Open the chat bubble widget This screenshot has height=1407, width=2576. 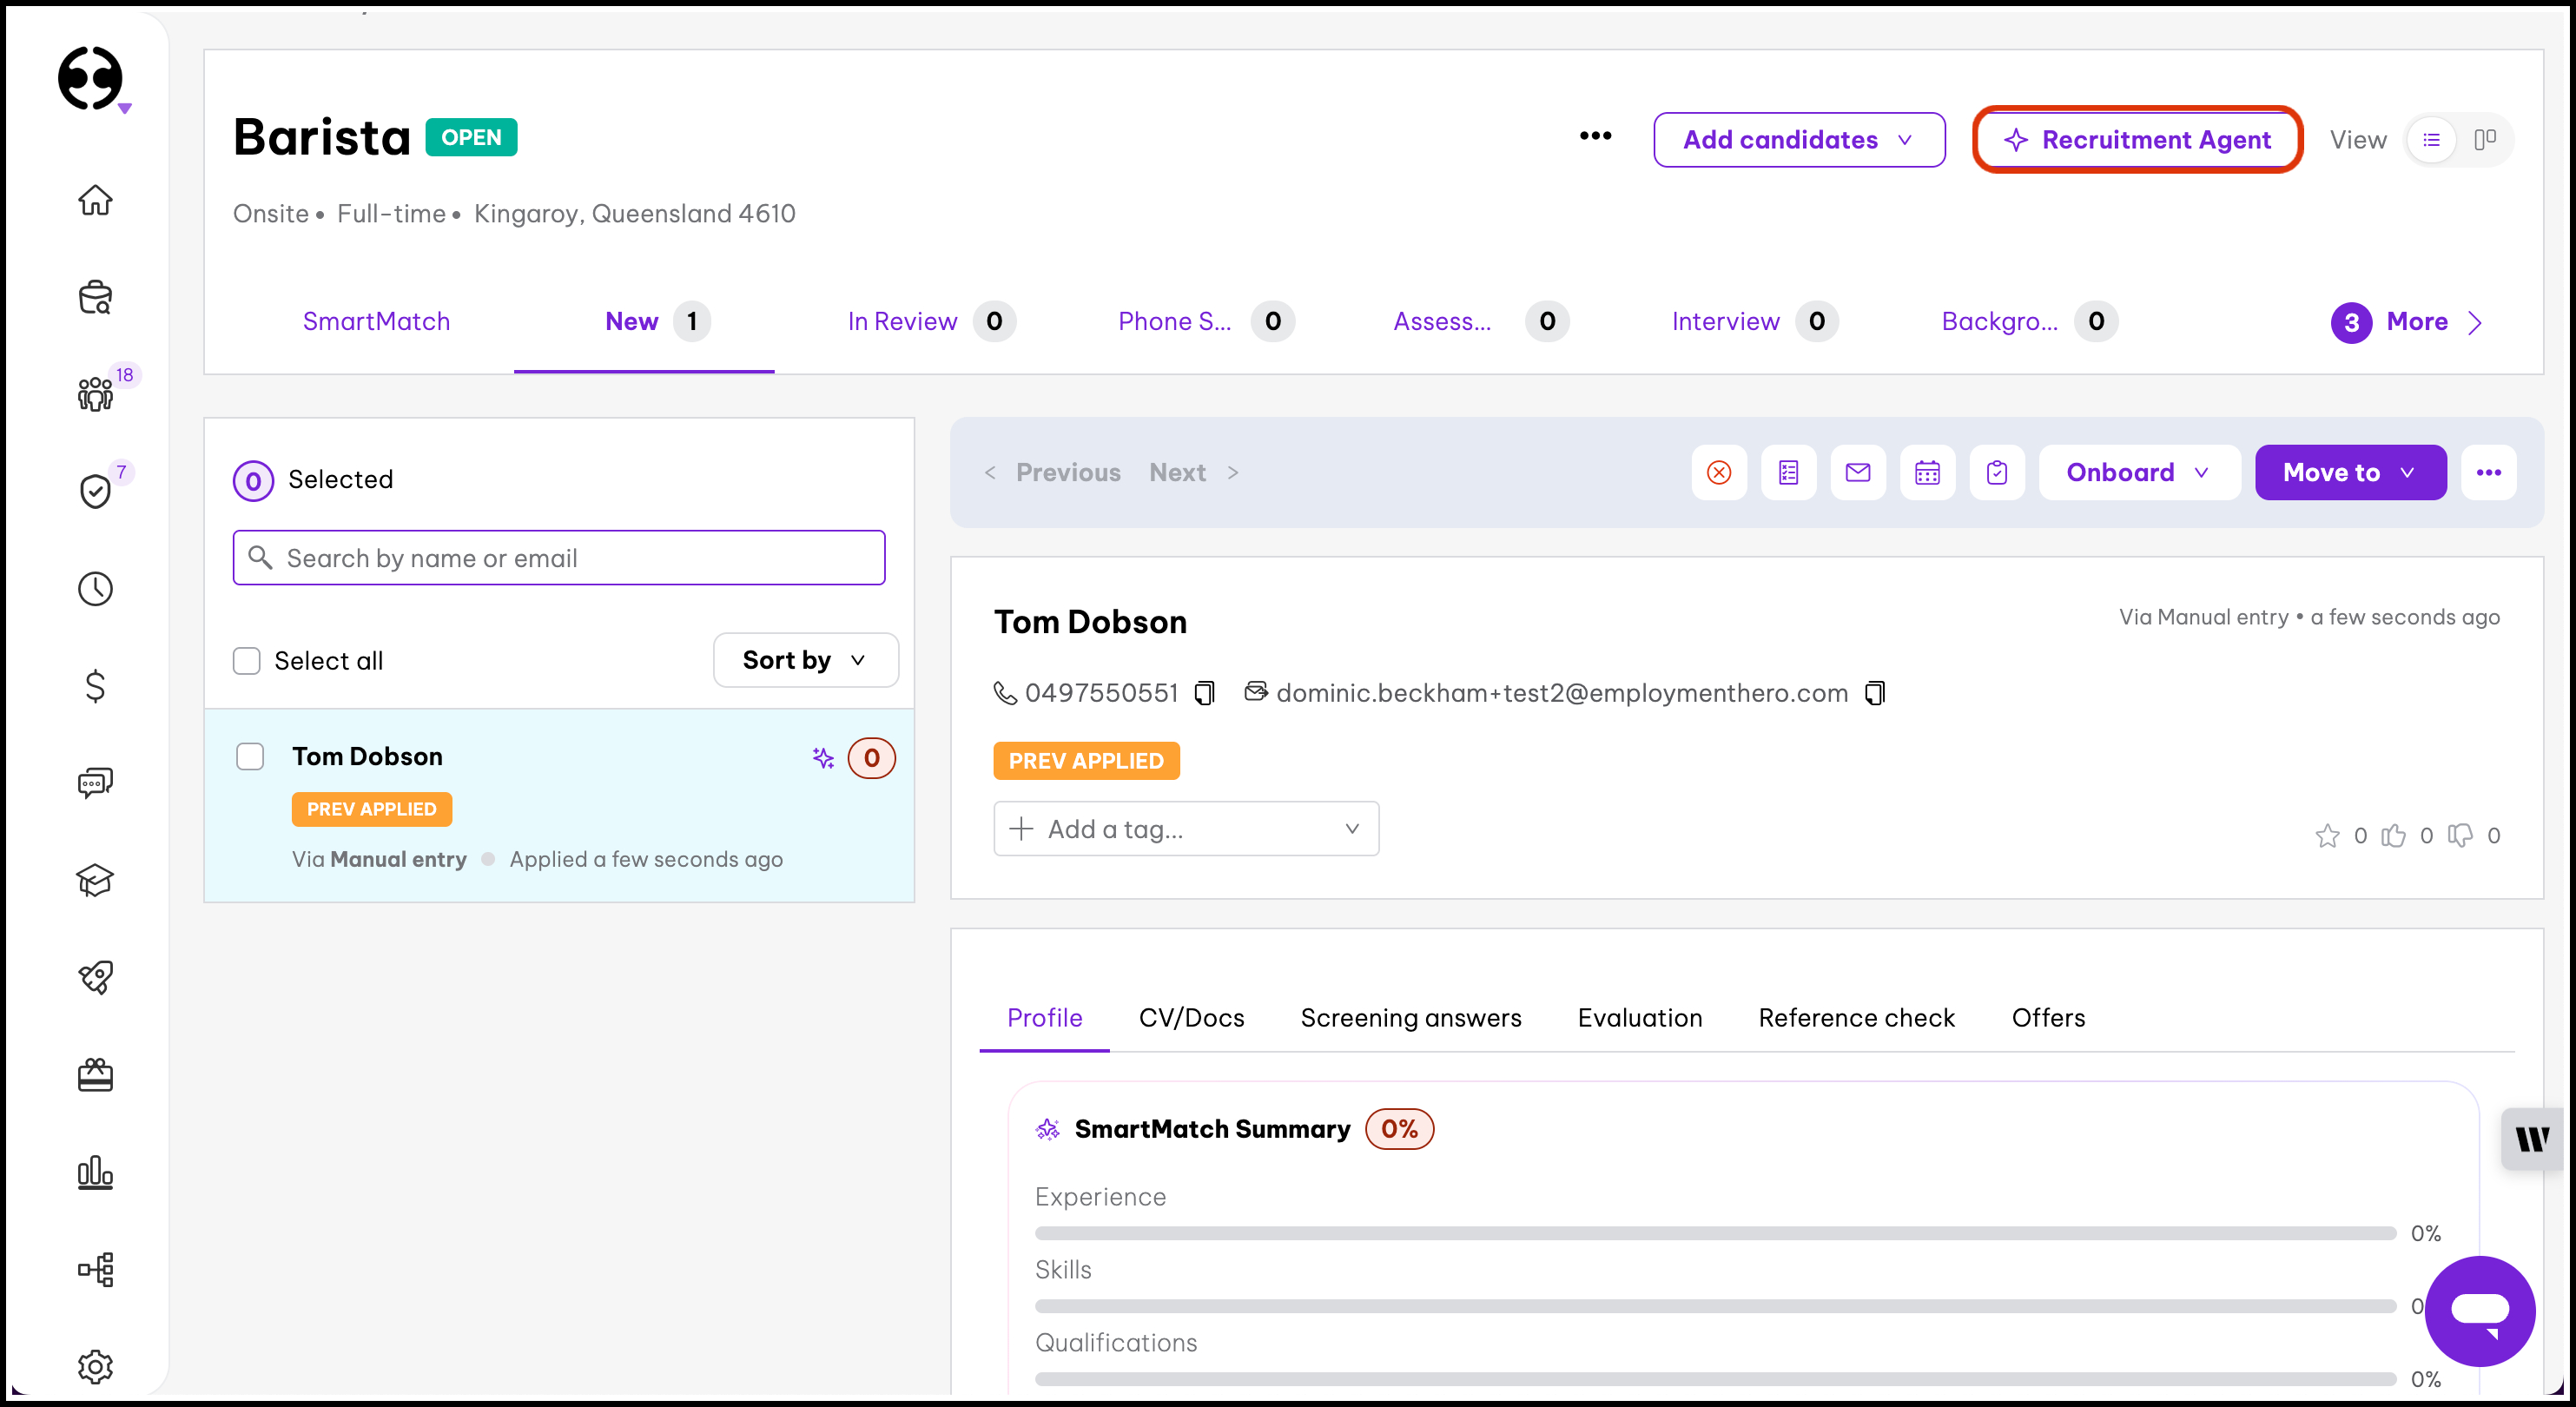tap(2479, 1311)
